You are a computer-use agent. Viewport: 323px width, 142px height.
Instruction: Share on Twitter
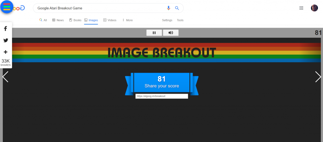coord(6,41)
